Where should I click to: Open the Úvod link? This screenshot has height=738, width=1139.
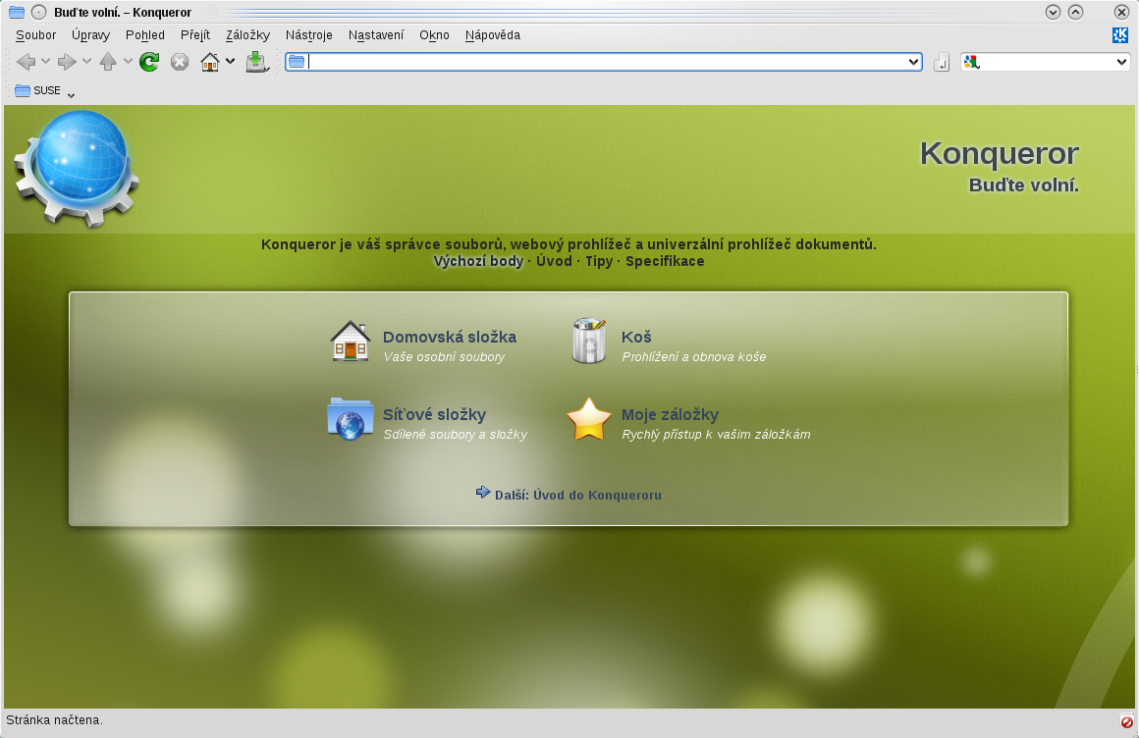(554, 261)
